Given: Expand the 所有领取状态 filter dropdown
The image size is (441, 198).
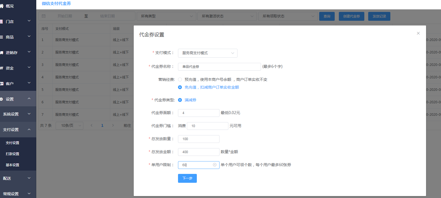Looking at the screenshot, I should [x=288, y=16].
